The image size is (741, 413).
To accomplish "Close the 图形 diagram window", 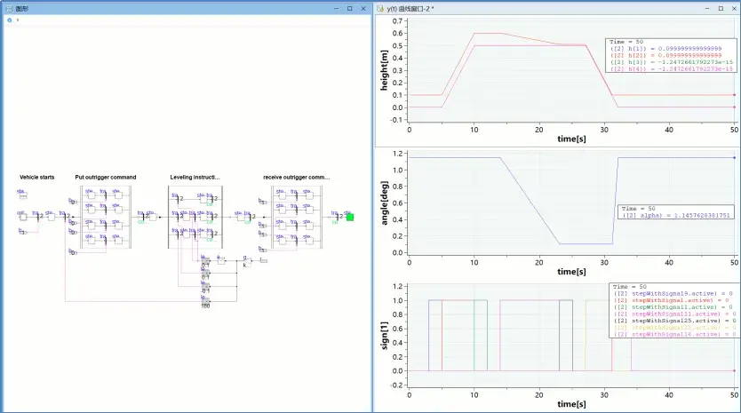I will point(363,9).
